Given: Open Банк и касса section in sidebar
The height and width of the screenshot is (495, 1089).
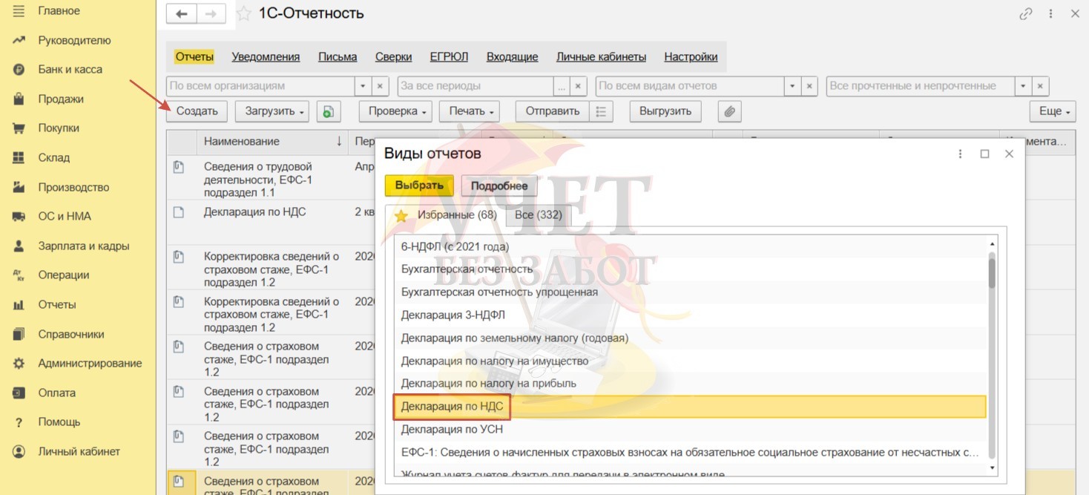Looking at the screenshot, I should click(x=70, y=70).
